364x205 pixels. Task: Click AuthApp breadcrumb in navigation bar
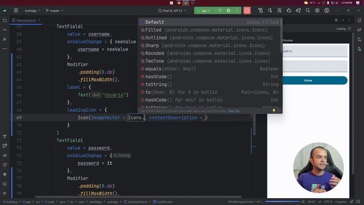coord(10,202)
